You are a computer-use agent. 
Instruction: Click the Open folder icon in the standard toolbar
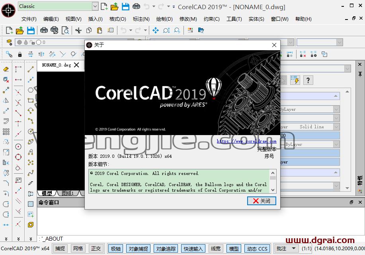pos(20,30)
